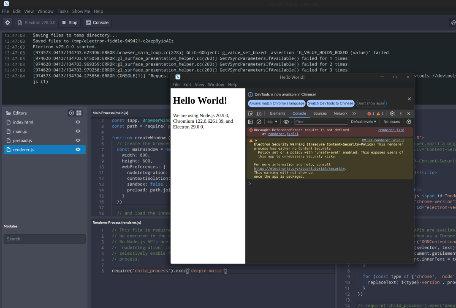This screenshot has width=456, height=308.
Task: Open renderer.js:8 error source link
Action: [x=391, y=130]
